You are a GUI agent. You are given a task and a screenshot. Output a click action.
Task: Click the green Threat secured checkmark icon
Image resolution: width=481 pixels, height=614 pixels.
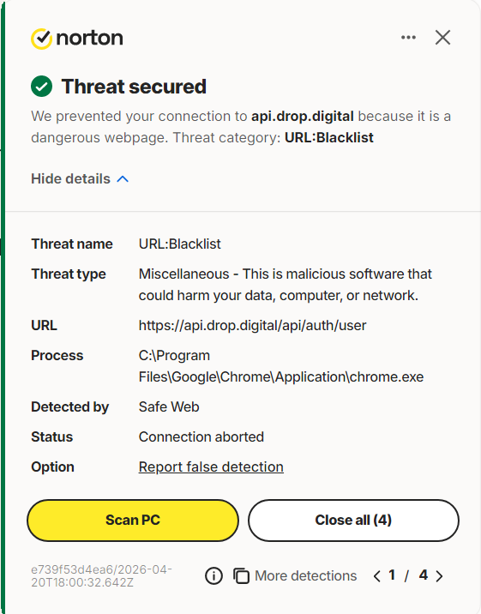click(41, 86)
